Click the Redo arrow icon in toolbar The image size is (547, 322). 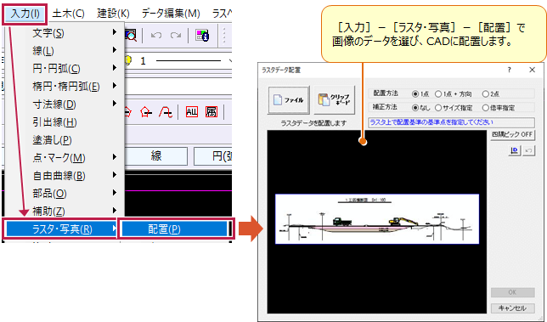click(176, 35)
